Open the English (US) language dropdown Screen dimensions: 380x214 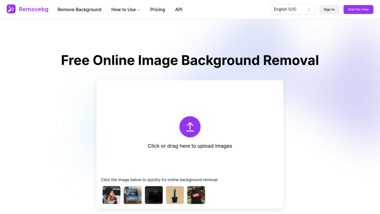coord(292,9)
